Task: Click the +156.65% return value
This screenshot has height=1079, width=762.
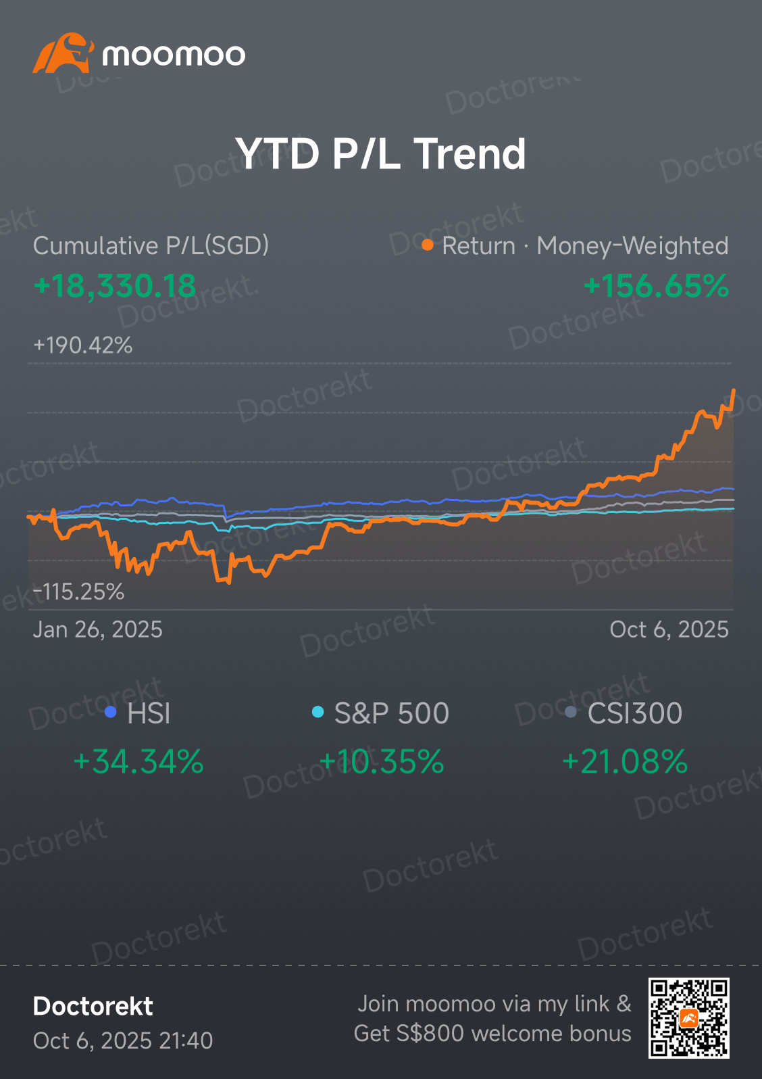Action: coord(656,285)
